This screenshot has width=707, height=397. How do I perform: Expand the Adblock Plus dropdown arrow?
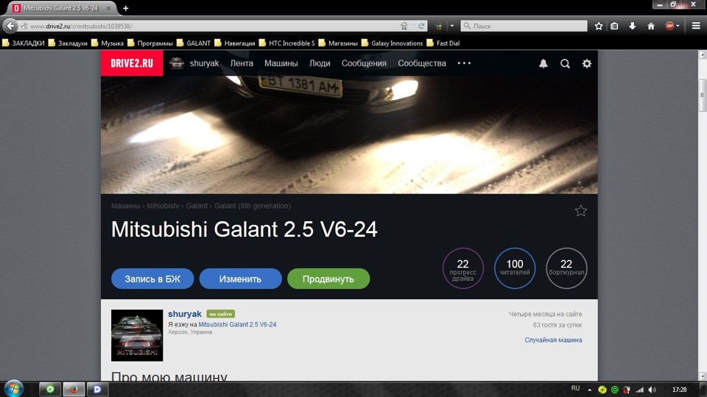point(678,26)
